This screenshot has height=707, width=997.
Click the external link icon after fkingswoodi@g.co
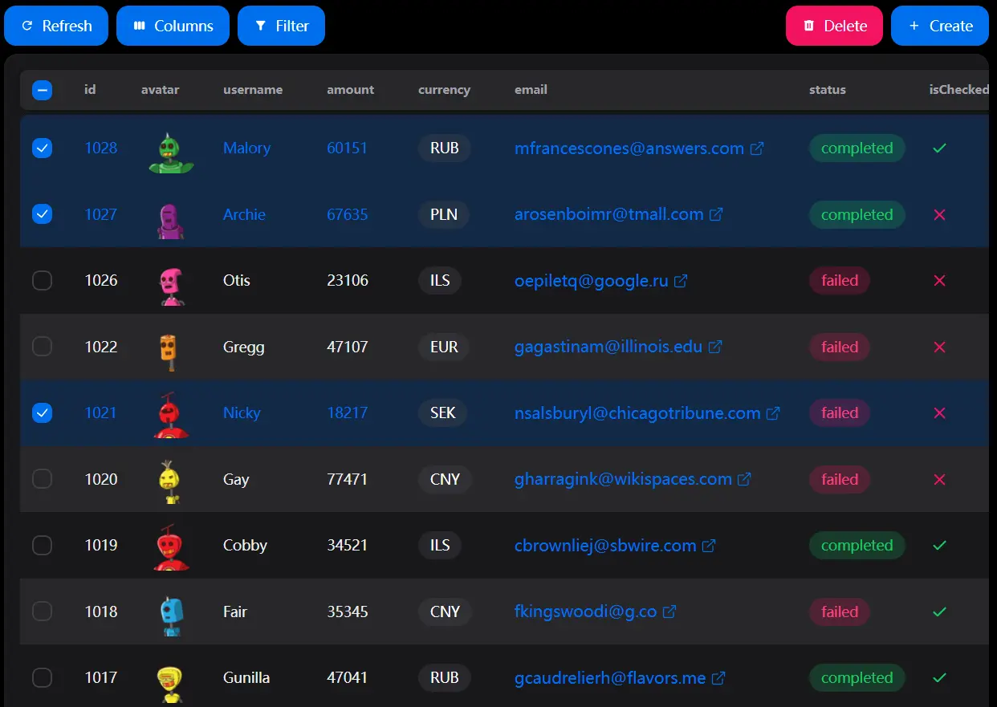[669, 612]
